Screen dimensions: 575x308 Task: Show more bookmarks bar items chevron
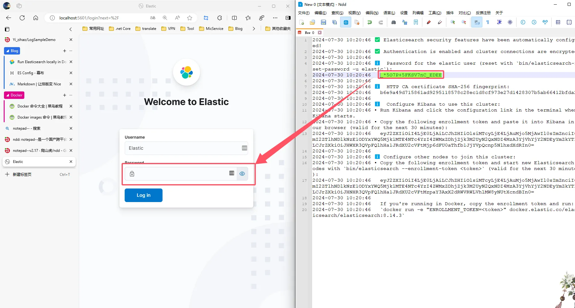tap(254, 29)
